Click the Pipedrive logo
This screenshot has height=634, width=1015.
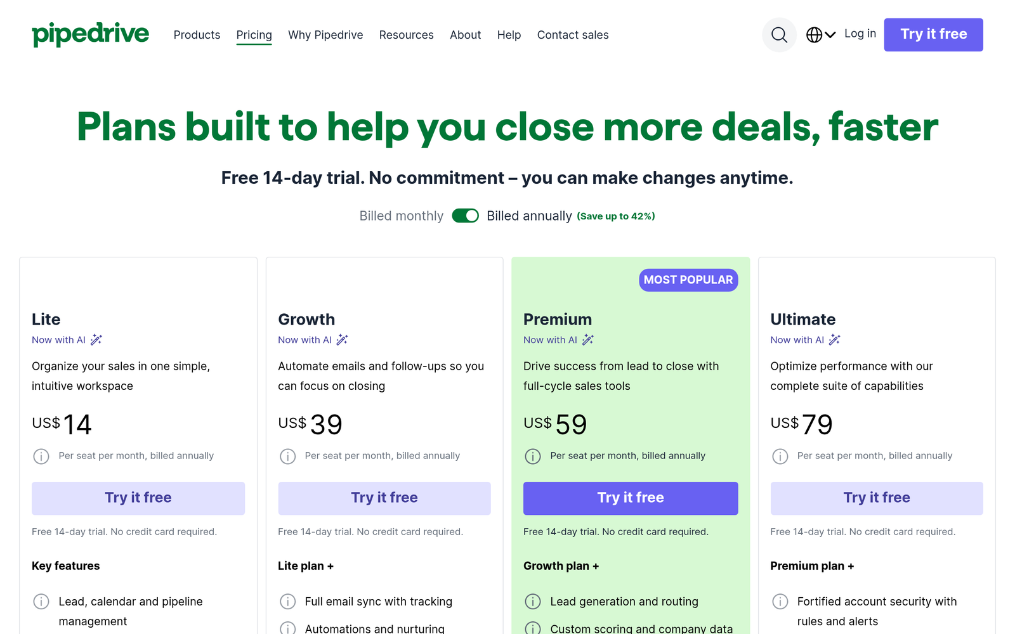(90, 34)
